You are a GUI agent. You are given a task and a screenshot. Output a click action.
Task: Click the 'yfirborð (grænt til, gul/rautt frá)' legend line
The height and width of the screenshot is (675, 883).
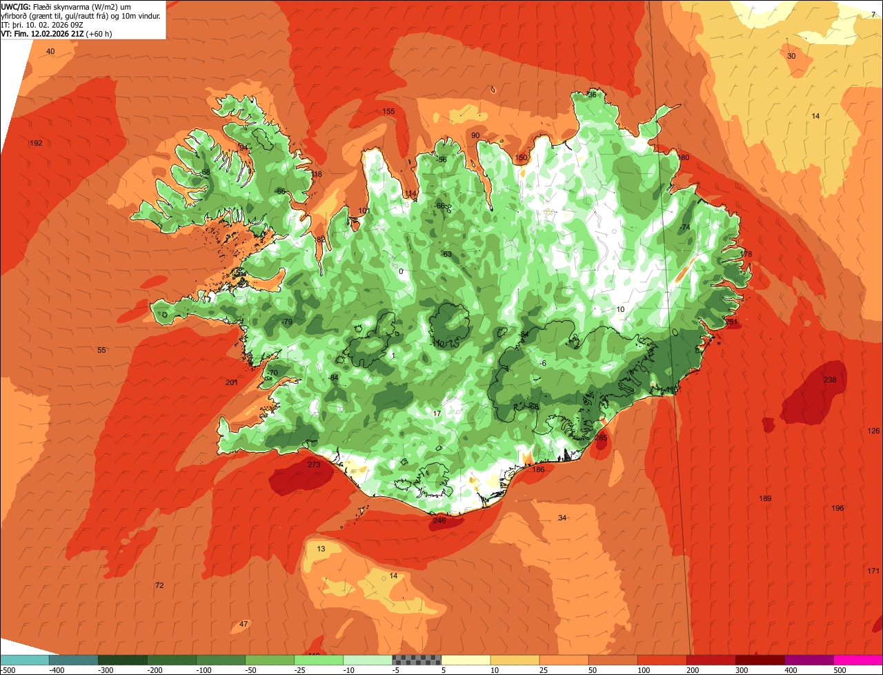(x=81, y=15)
